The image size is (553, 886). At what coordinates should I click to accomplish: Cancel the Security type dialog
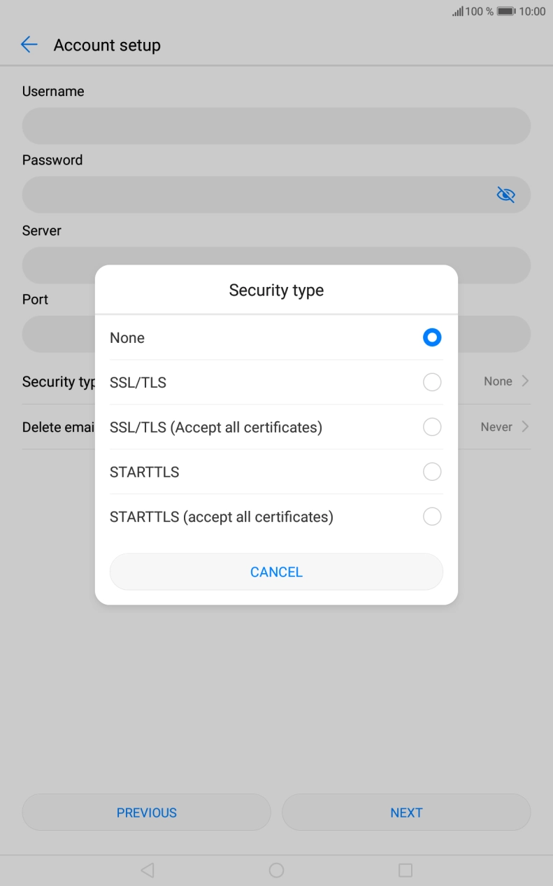click(276, 572)
